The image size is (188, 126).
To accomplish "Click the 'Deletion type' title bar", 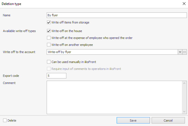I will 83,4.
